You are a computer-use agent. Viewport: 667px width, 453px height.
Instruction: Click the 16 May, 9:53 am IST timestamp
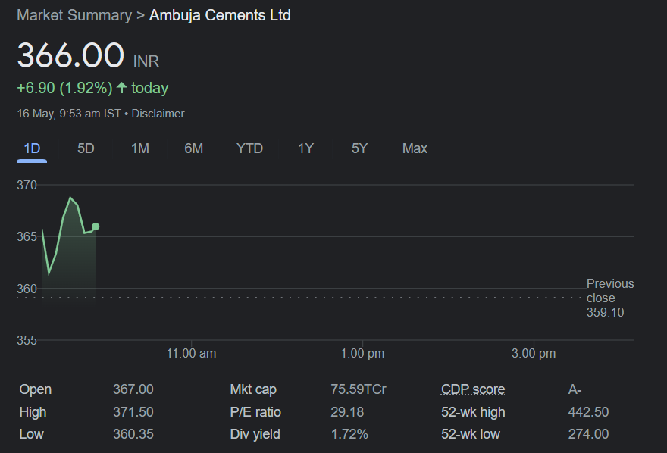[69, 114]
